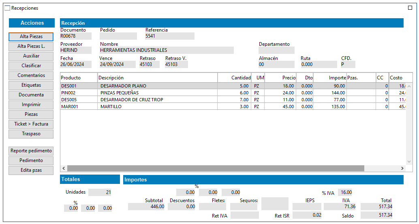The height and width of the screenshot is (224, 419).
Task: Click the window restore icon at top right
Action: coord(410,8)
